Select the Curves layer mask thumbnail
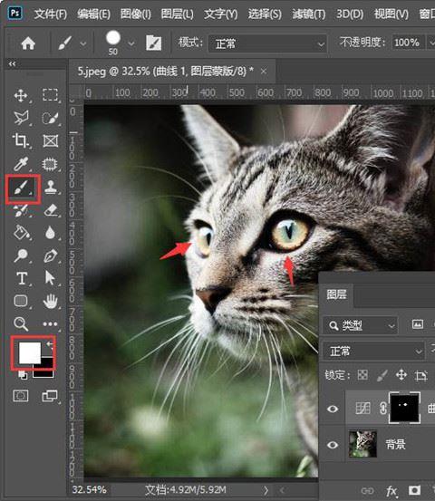Viewport: 435px width, 501px height. (404, 409)
